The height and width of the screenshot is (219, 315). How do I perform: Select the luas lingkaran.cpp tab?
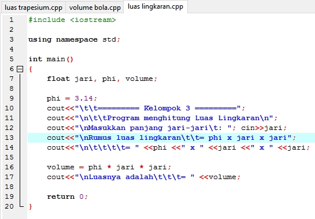[x=155, y=6]
